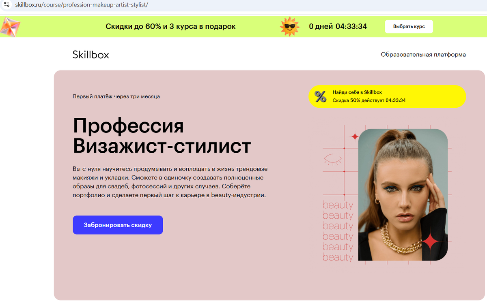Open the Skillbox logo link
Screen dimensions: 487x303
click(x=91, y=55)
